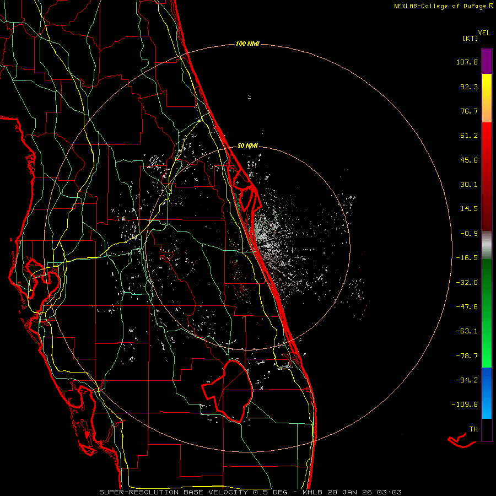Select the 61.2 velocity scale label
This screenshot has width=496, height=496.
[469, 136]
